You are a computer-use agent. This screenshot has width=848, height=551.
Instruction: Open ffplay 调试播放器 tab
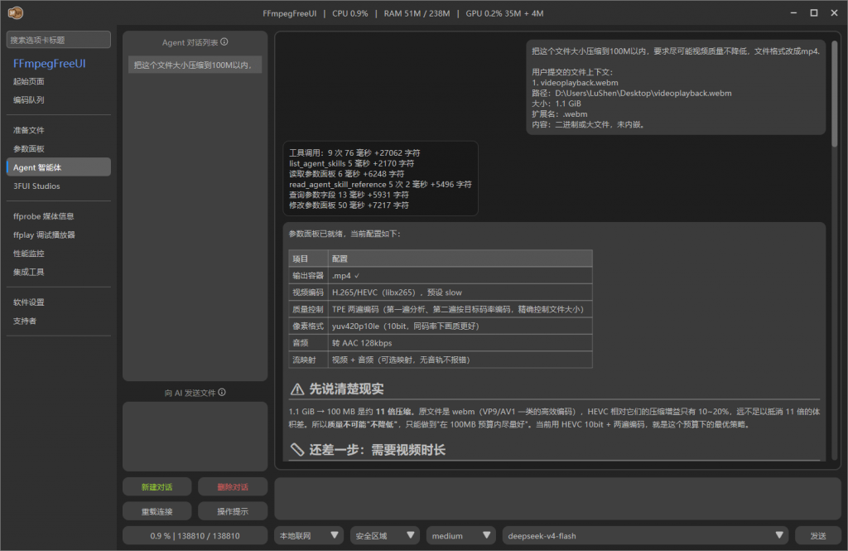44,234
